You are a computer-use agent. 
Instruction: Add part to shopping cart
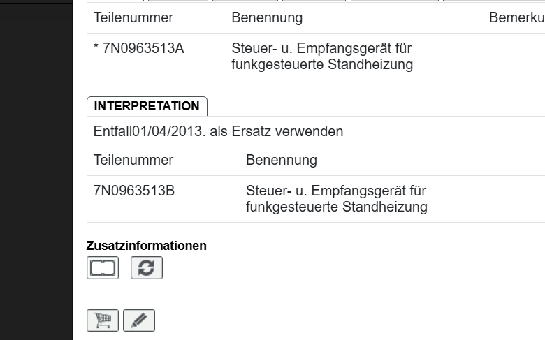tap(103, 320)
